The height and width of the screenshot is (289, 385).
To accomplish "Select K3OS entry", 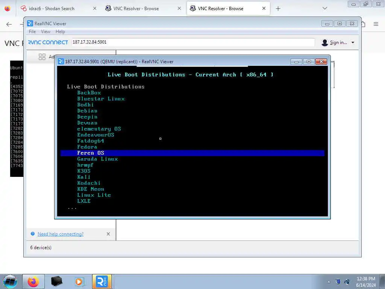I will pos(84,171).
